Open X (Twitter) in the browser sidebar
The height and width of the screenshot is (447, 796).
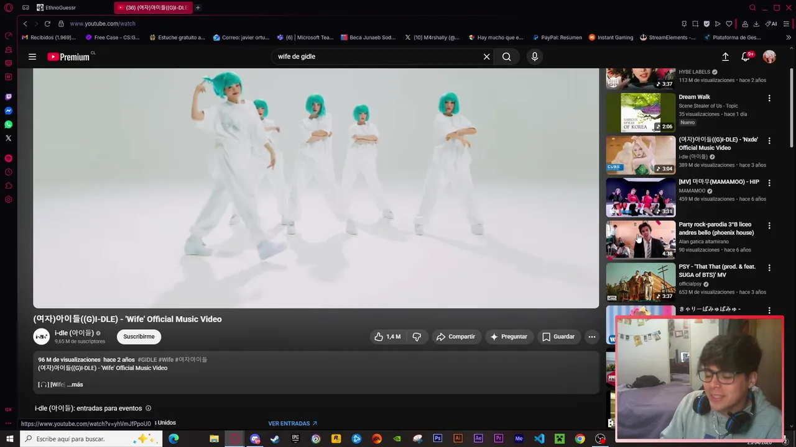[x=8, y=138]
